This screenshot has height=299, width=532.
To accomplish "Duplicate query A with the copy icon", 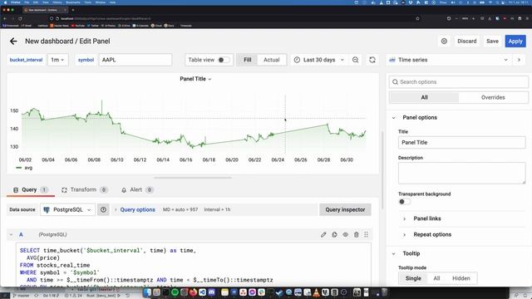I will [x=334, y=234].
